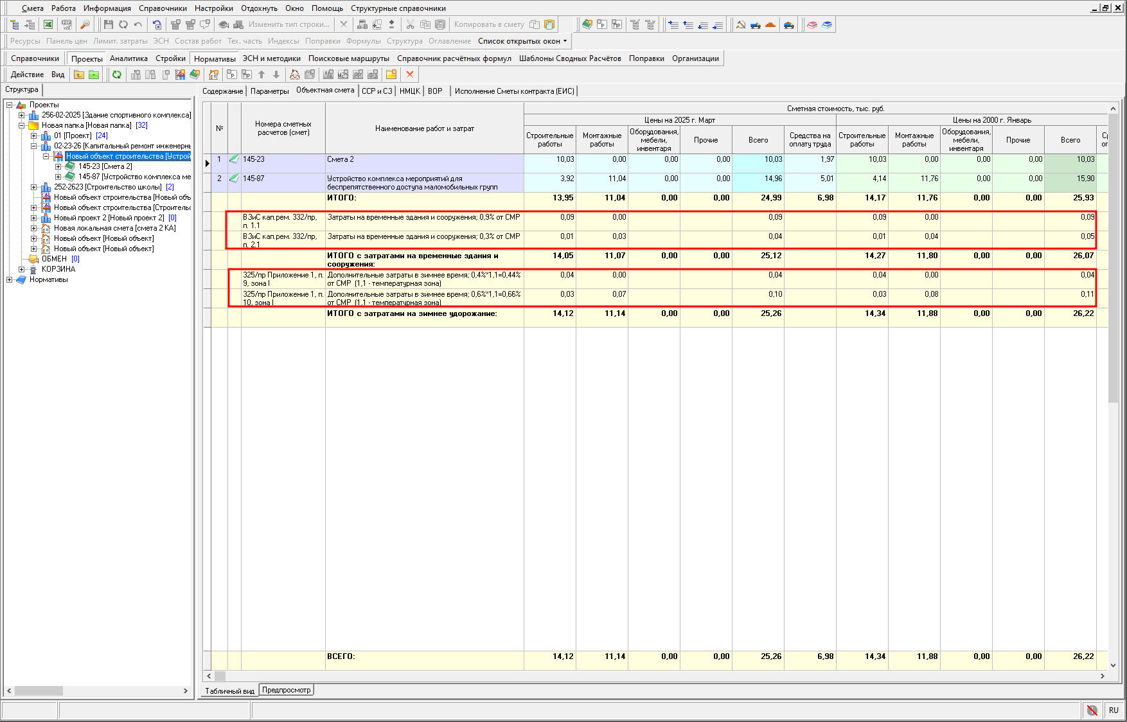Image resolution: width=1127 pixels, height=722 pixels.
Task: Expand the Нормативы tree node
Action: coord(10,279)
